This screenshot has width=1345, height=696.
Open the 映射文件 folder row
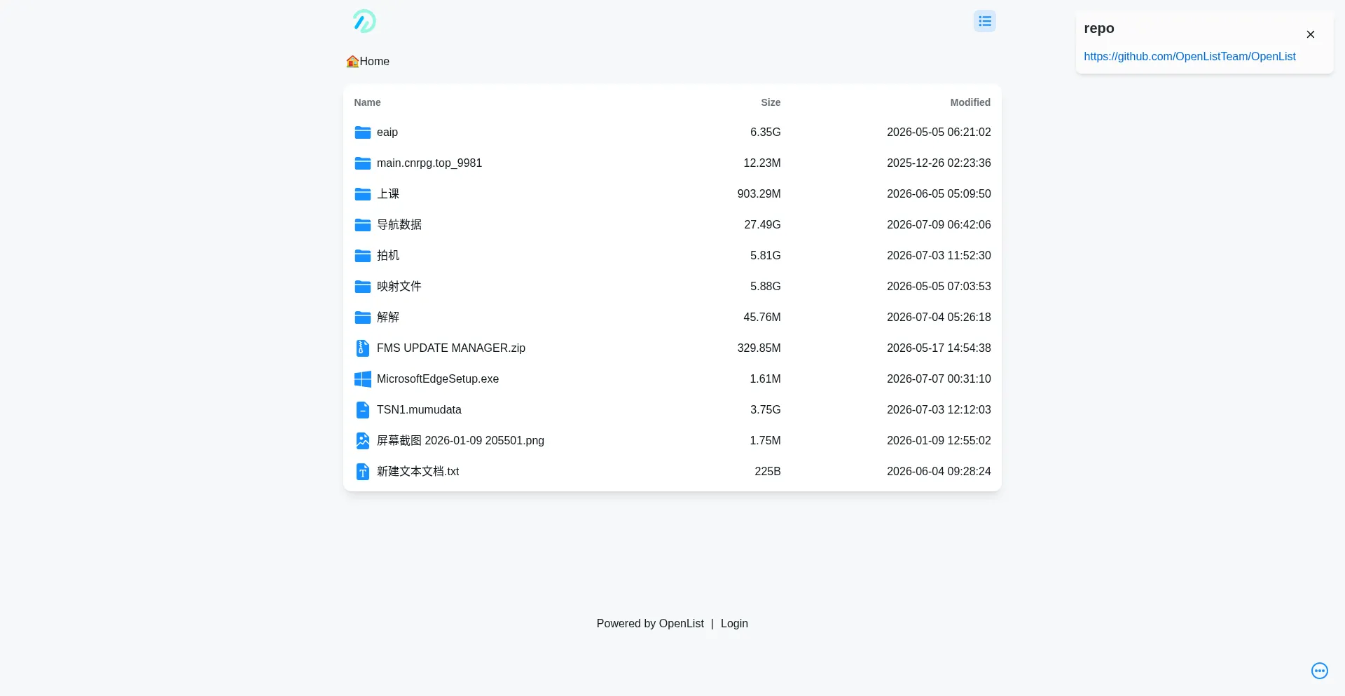pyautogui.click(x=672, y=287)
